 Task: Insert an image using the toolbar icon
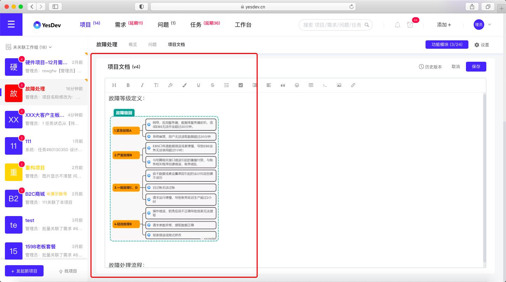pos(339,85)
